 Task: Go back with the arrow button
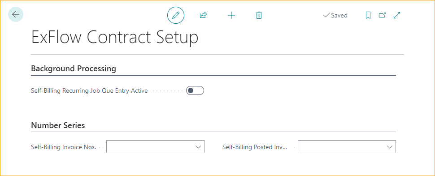pos(16,14)
